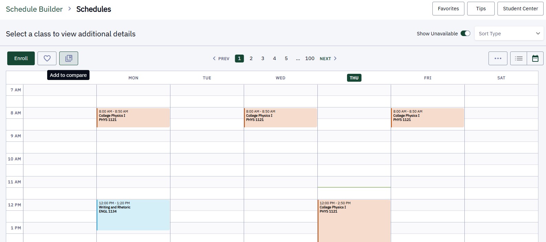546x242 pixels.
Task: Click the 9 AM time label
Action: (16, 136)
